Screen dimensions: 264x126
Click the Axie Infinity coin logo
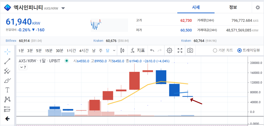pos(7,8)
